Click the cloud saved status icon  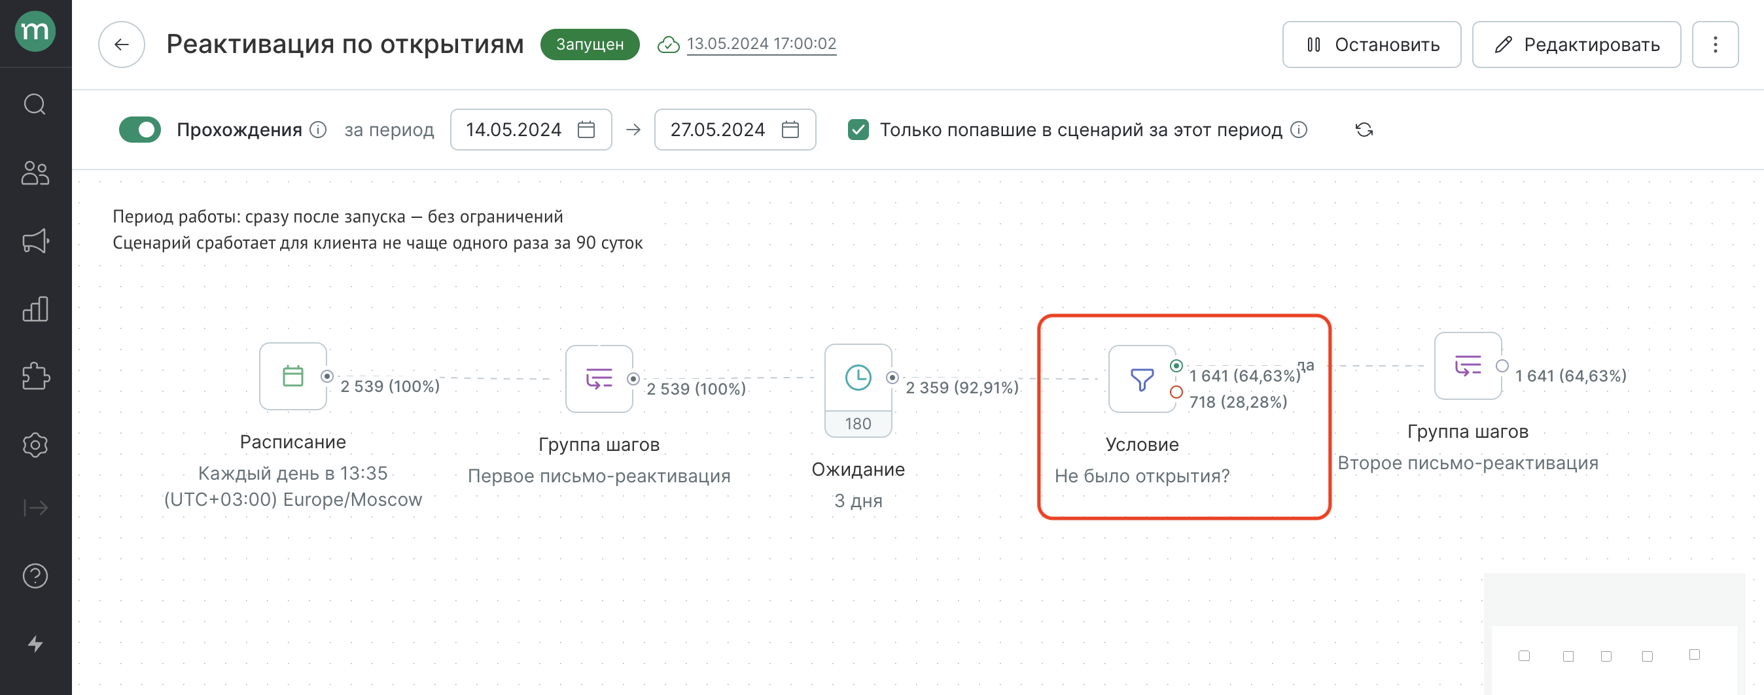667,45
